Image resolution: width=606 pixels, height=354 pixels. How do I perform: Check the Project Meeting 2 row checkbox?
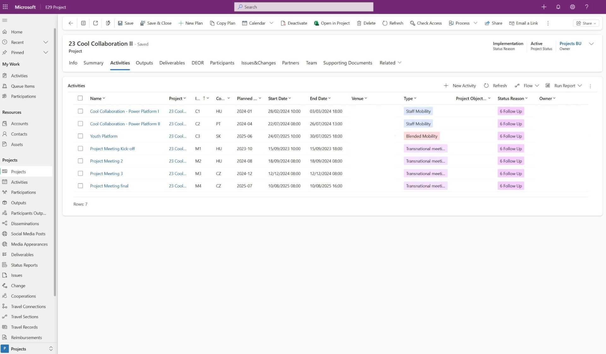(x=80, y=161)
